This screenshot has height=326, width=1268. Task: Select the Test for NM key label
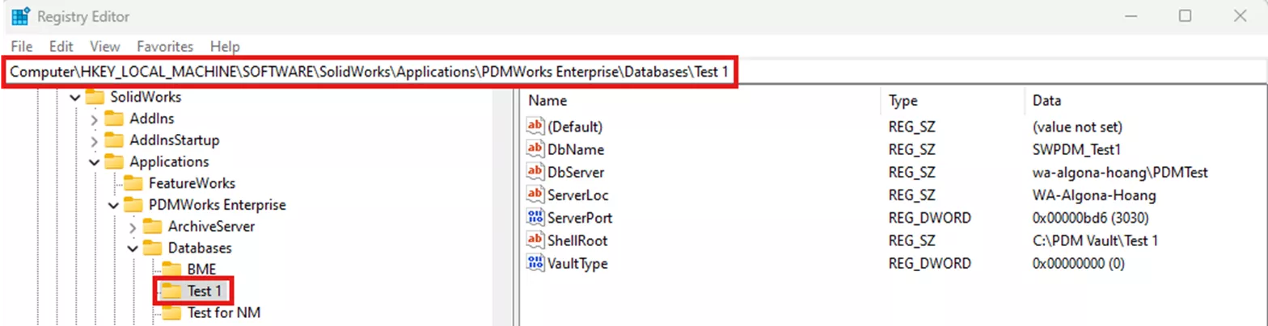(223, 311)
